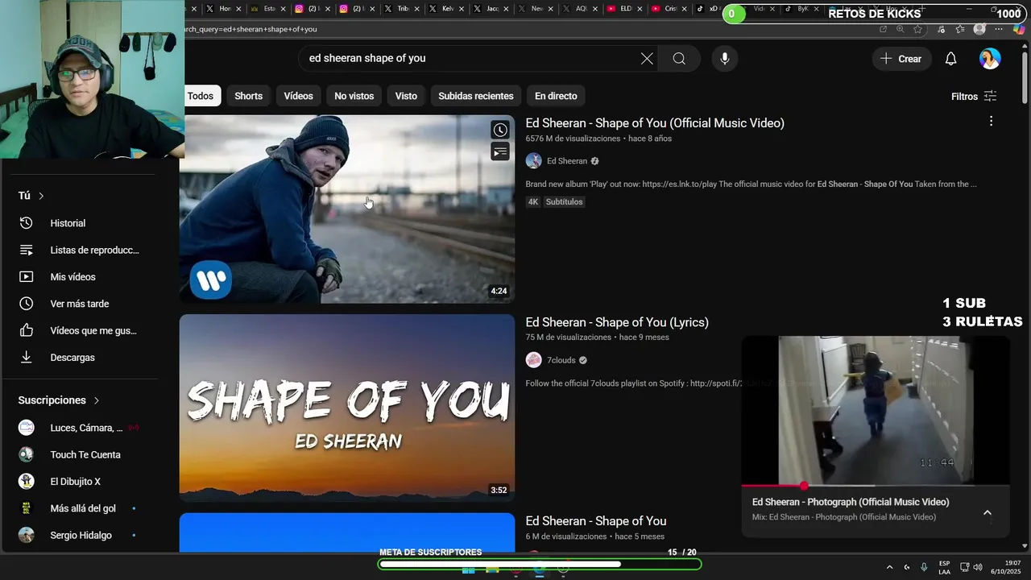Image resolution: width=1031 pixels, height=580 pixels.
Task: Expand the Suscripciones section chevron
Action: click(97, 400)
